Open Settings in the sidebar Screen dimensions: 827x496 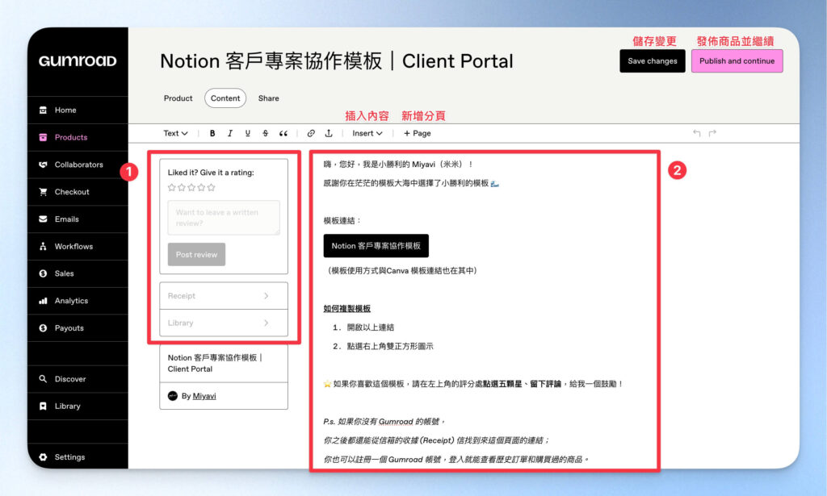tap(78, 457)
